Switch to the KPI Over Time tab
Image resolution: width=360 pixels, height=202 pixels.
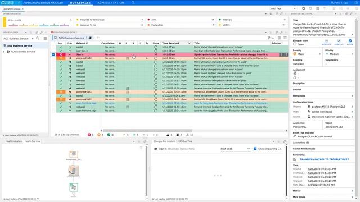(x=185, y=141)
